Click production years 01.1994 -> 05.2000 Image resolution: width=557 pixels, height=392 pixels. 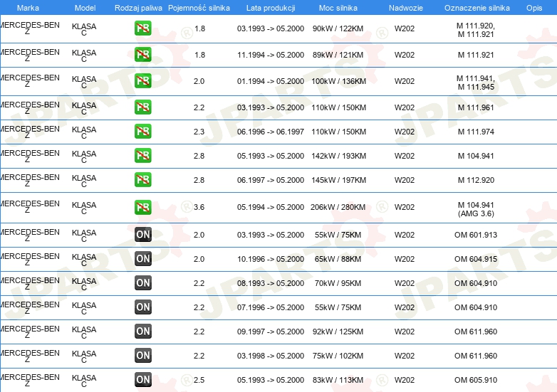(x=271, y=81)
